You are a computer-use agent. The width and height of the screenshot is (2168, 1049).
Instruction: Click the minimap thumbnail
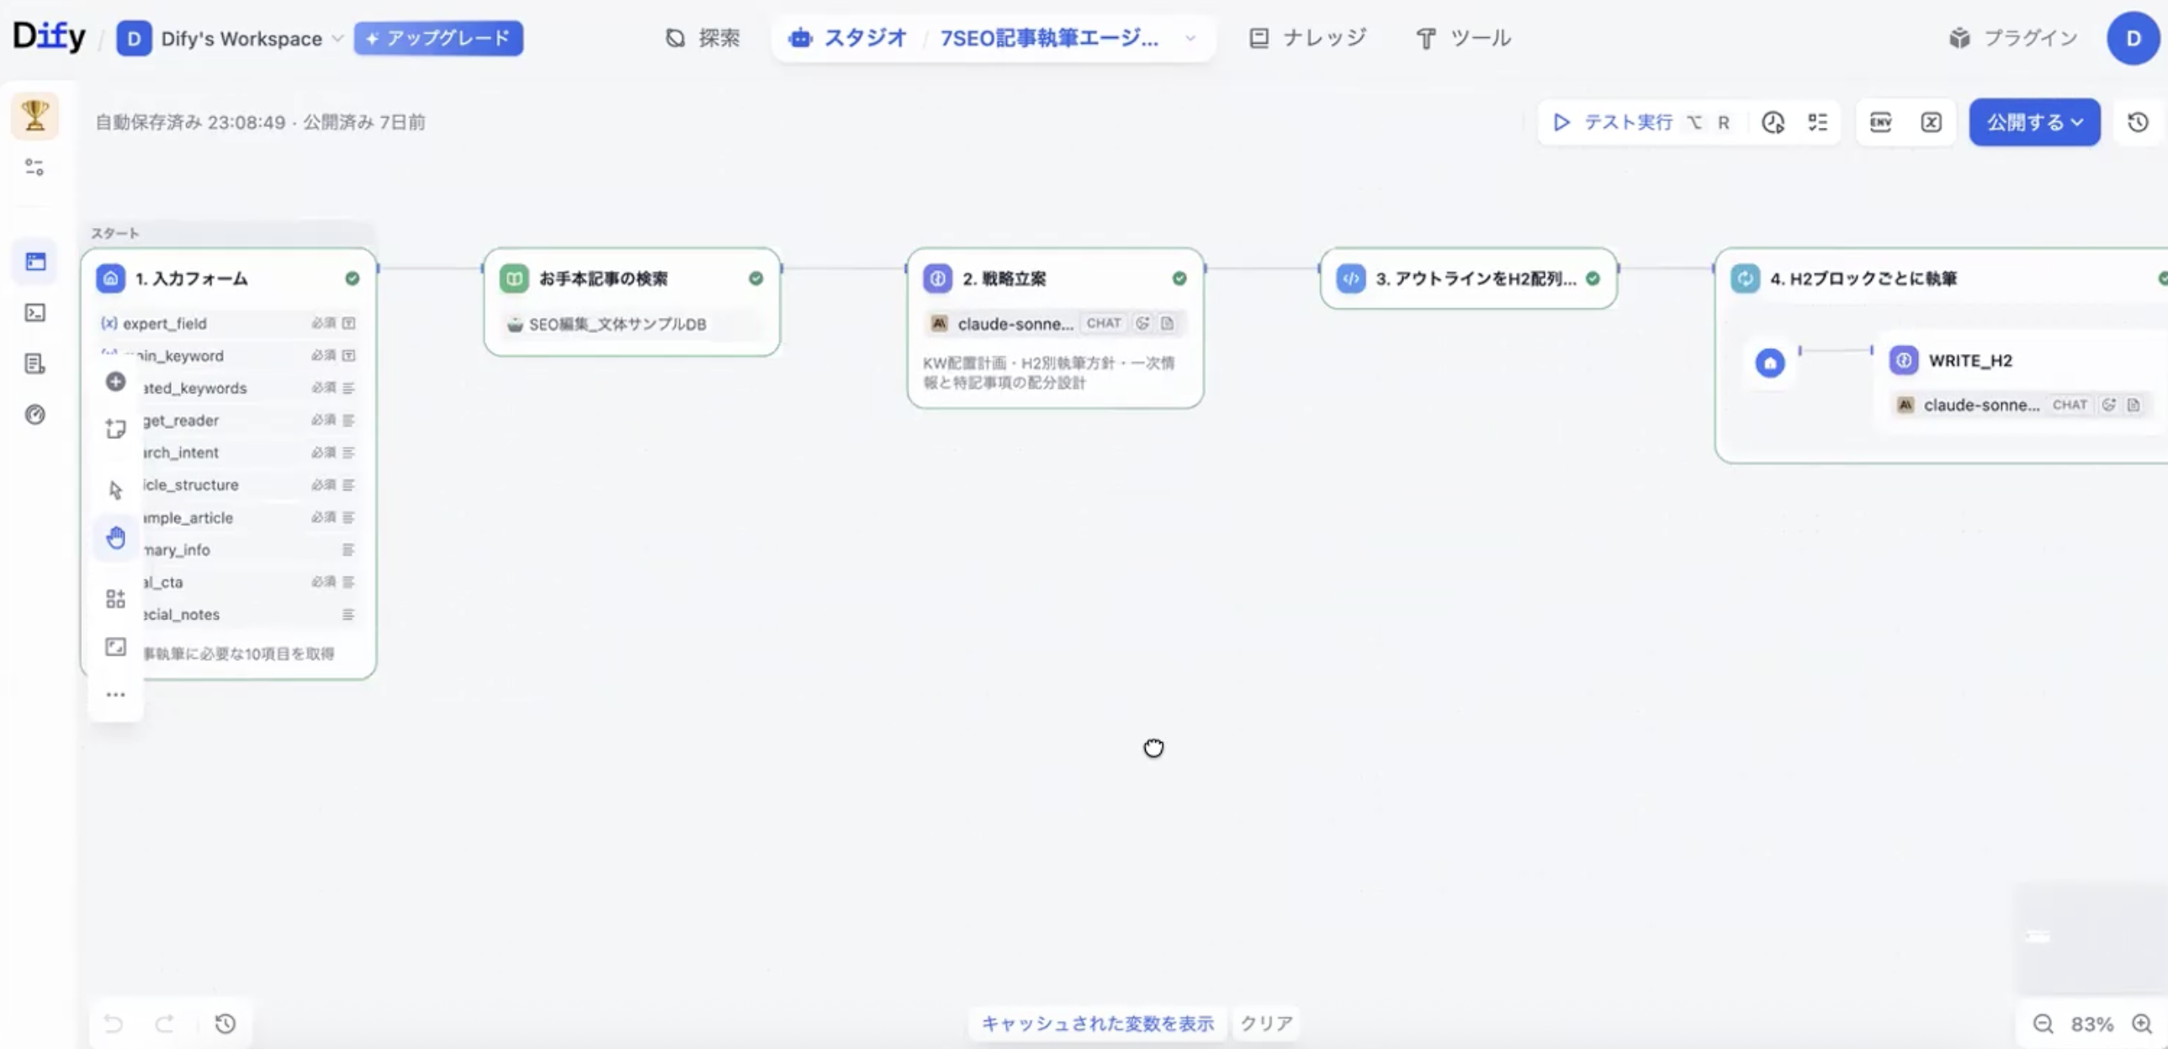tap(2091, 937)
